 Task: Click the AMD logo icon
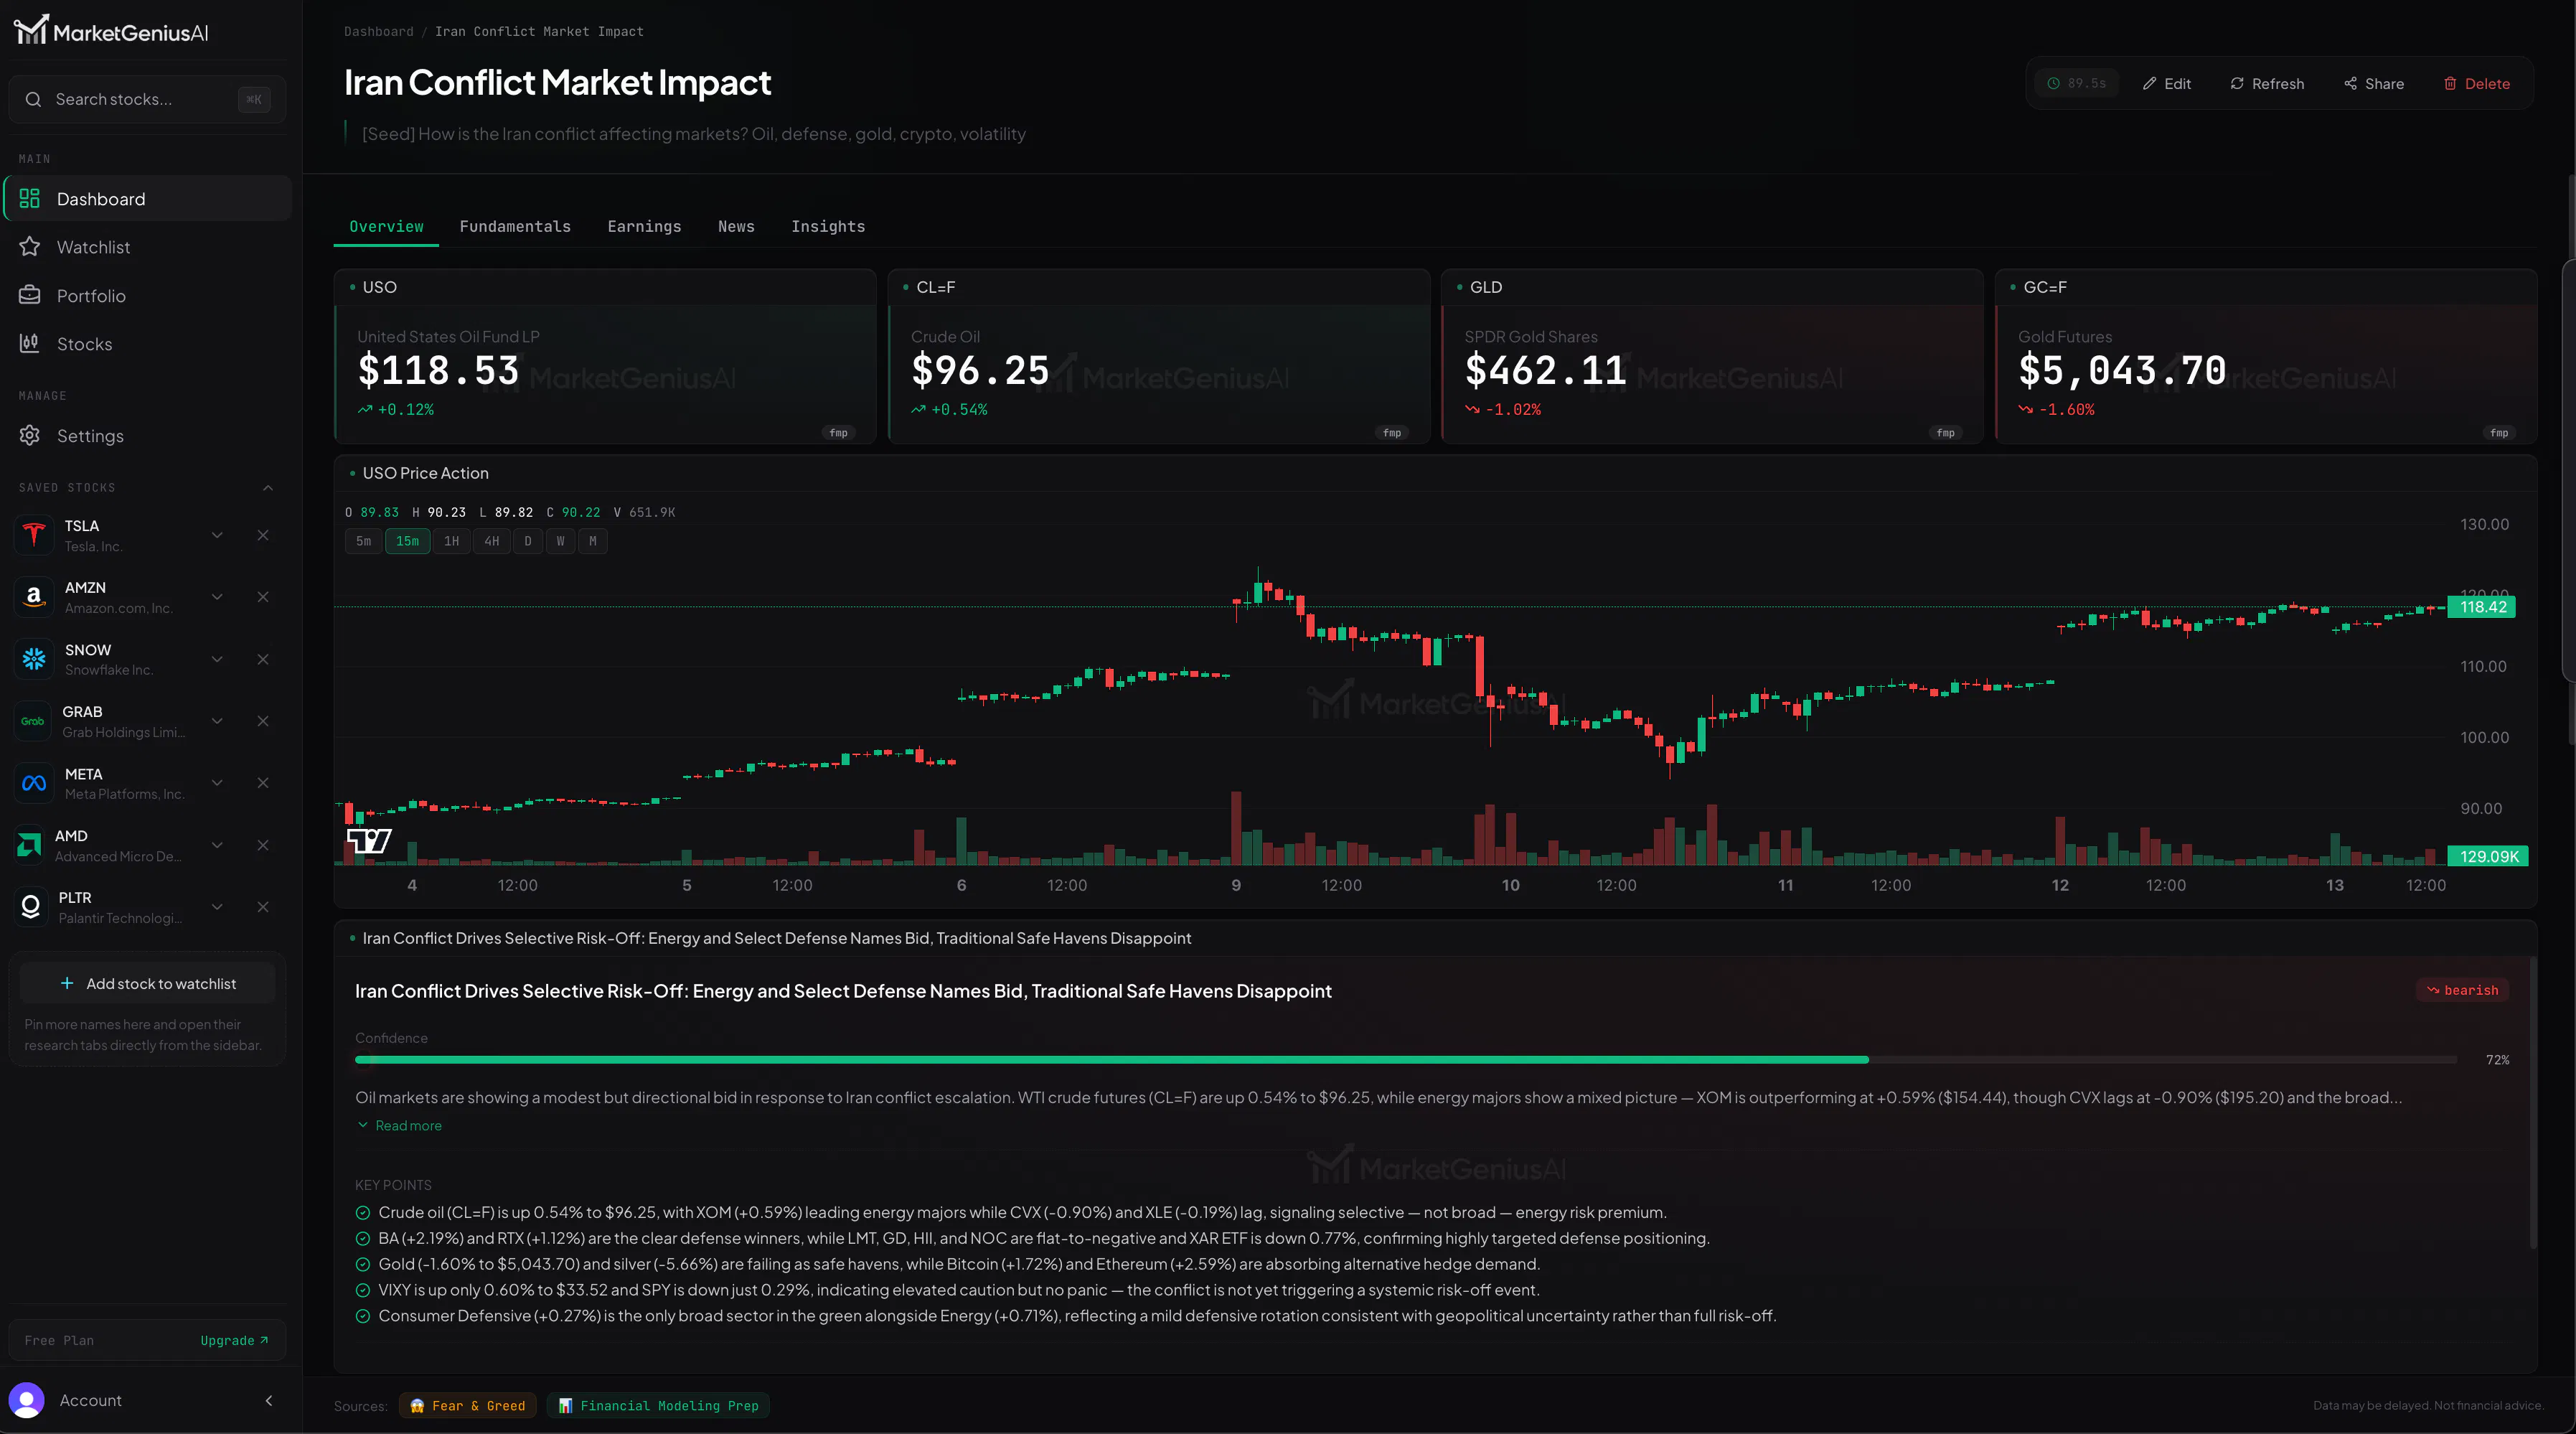30,845
